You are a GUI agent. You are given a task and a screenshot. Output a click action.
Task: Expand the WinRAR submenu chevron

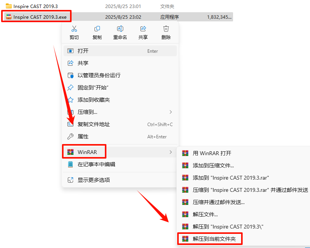tap(171, 152)
